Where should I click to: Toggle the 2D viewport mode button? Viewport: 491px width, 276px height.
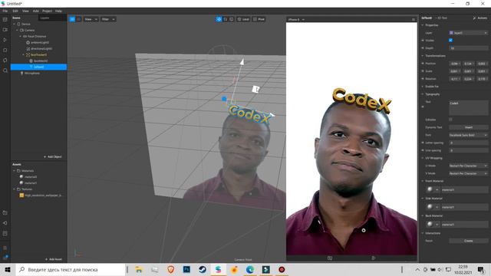point(78,19)
